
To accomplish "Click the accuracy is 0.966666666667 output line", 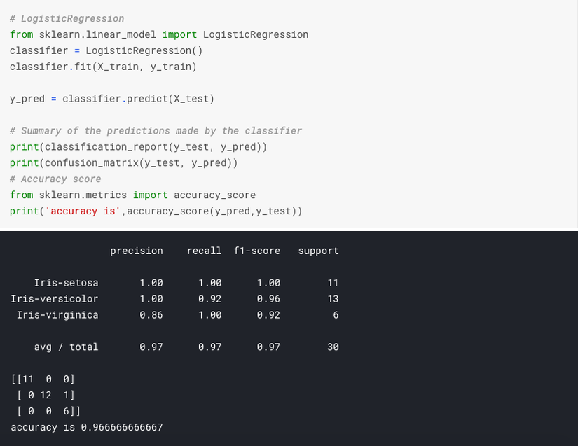I will [87, 427].
